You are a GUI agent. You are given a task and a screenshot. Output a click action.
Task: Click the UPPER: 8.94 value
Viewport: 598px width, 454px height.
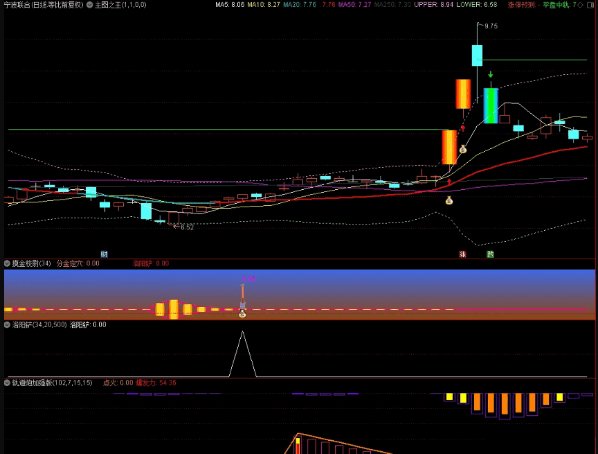434,5
